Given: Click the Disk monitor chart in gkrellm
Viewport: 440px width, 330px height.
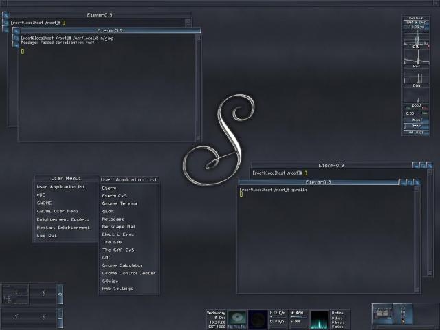Looking at the screenshot, I should [416, 76].
